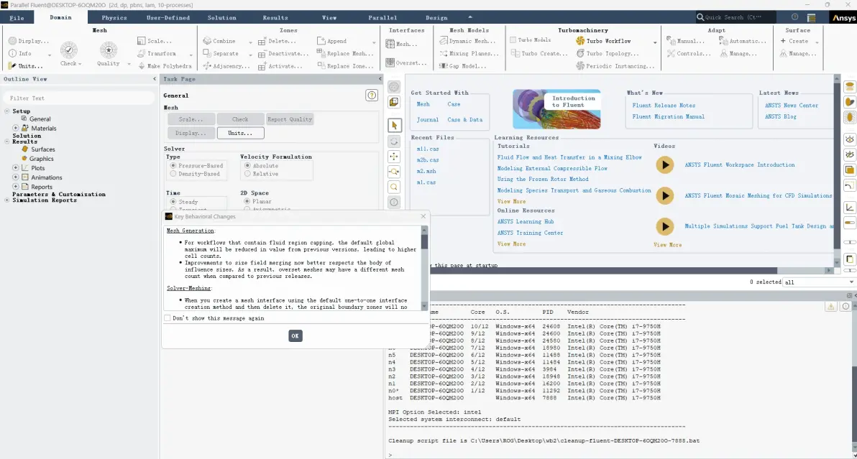Check Don't show this message again
The width and height of the screenshot is (857, 459).
pos(168,318)
